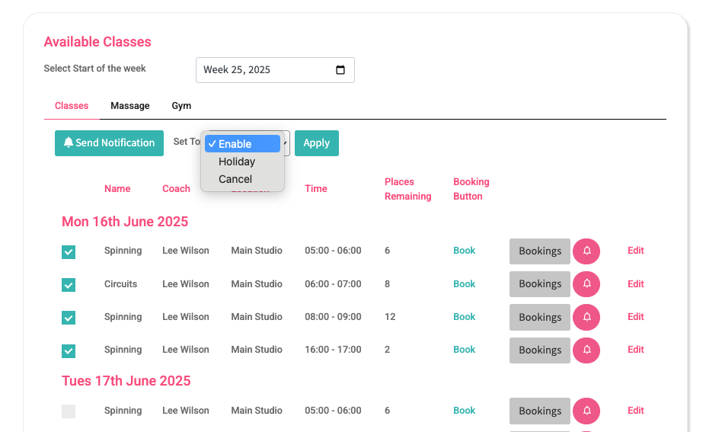The width and height of the screenshot is (706, 432).
Task: Choose Cancel option in the dropdown list
Action: click(235, 179)
